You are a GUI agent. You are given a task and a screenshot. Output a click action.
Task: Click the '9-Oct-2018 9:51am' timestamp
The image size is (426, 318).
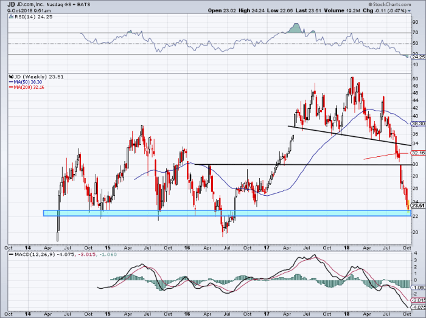29,11
